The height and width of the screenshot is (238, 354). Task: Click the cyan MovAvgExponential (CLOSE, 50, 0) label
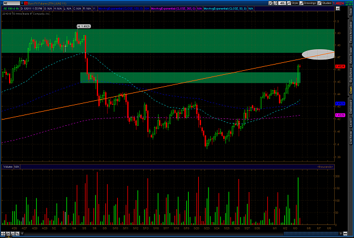pos(225,8)
